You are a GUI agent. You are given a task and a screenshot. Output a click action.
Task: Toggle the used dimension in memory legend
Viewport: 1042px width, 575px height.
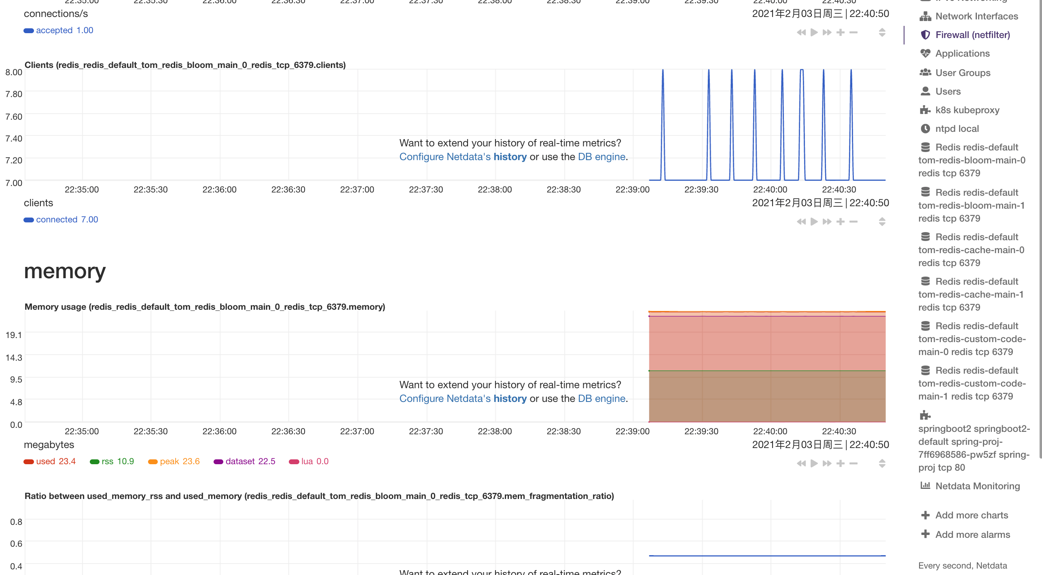coord(49,461)
